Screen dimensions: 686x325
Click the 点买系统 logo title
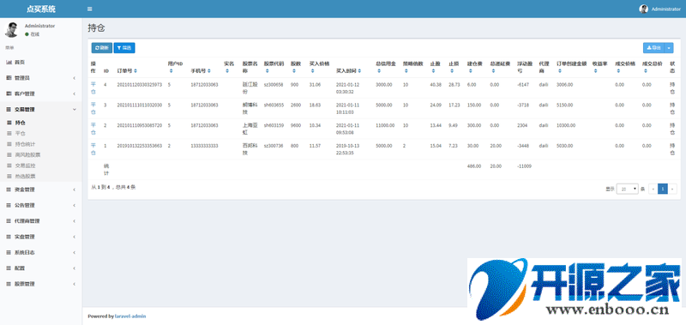point(41,9)
